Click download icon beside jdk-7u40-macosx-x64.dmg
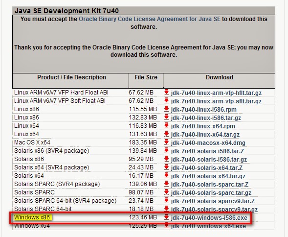The image size is (288, 237). [x=166, y=142]
